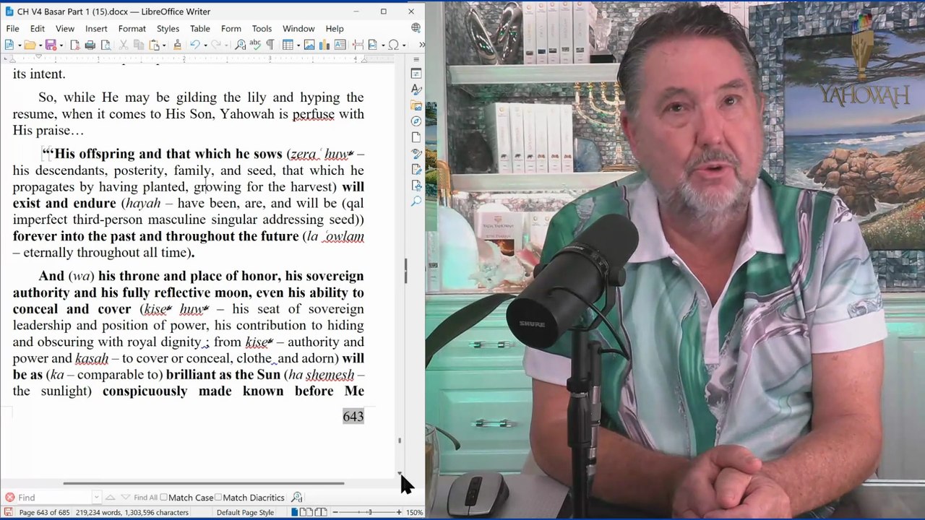Viewport: 925px width, 520px height.
Task: Show more toolbar items via double chevron
Action: [421, 45]
